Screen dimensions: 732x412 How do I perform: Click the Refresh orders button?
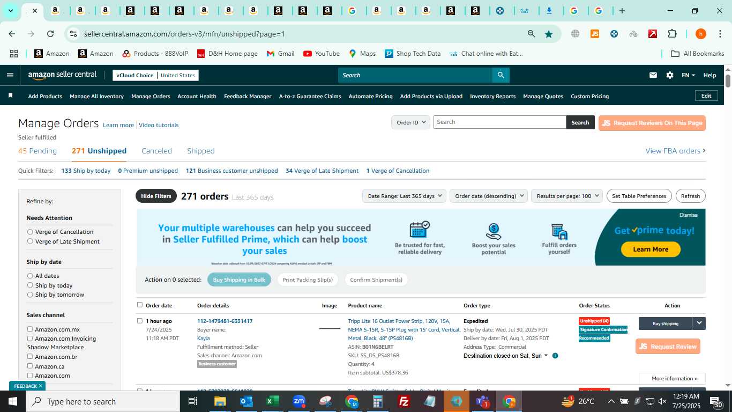point(690,196)
